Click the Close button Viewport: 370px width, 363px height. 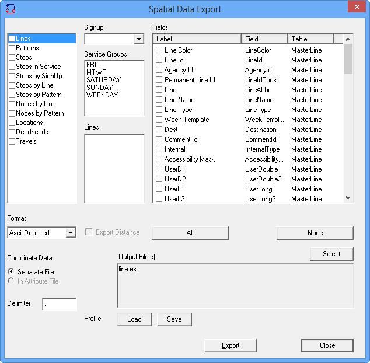(x=327, y=345)
